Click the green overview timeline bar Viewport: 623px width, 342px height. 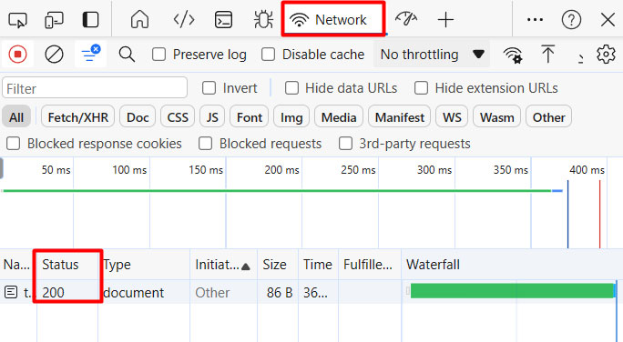click(277, 191)
